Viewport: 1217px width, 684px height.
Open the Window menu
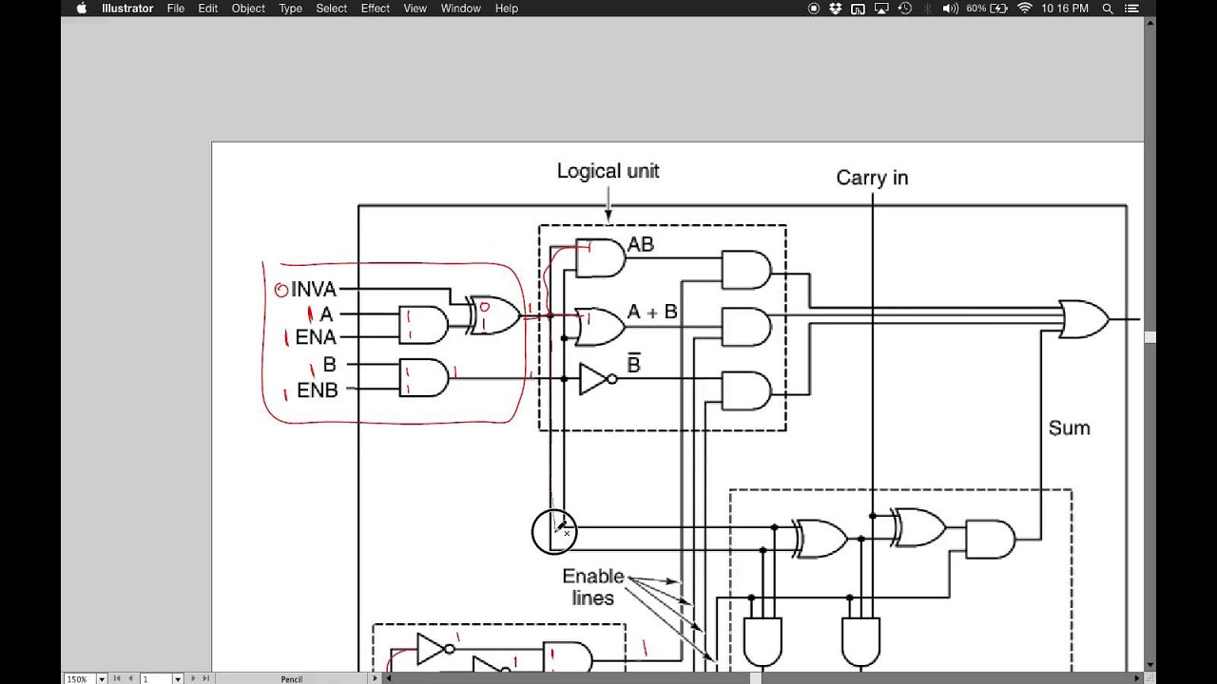(x=461, y=9)
